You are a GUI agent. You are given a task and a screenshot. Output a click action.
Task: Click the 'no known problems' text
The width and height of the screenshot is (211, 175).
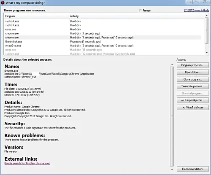click(x=32, y=140)
